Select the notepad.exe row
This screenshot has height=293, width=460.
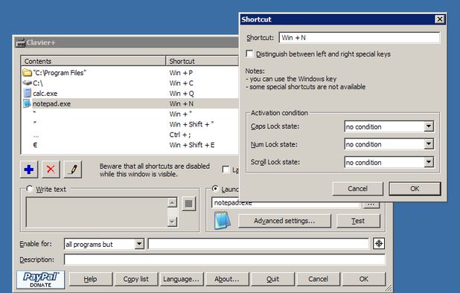[130, 103]
